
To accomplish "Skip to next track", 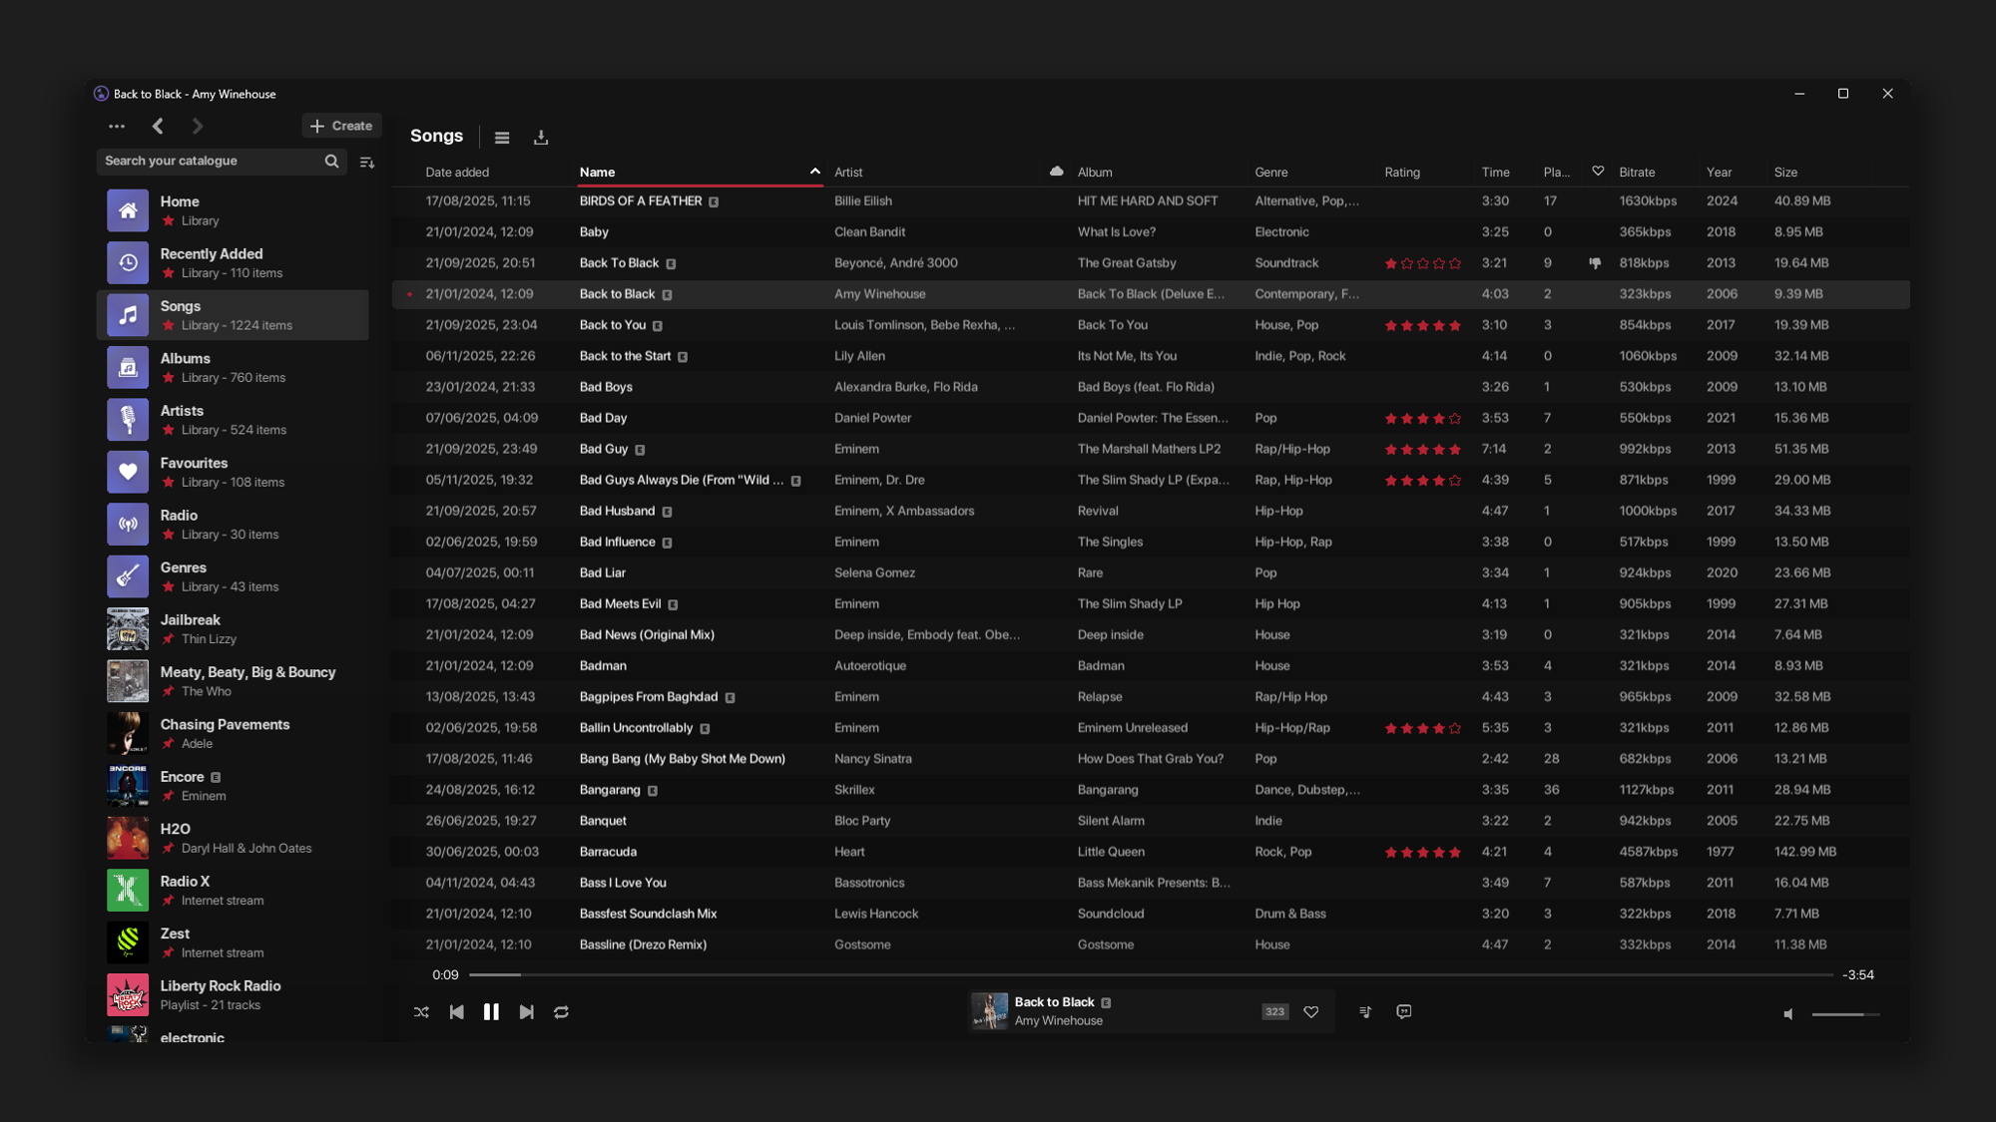I will 526,1011.
